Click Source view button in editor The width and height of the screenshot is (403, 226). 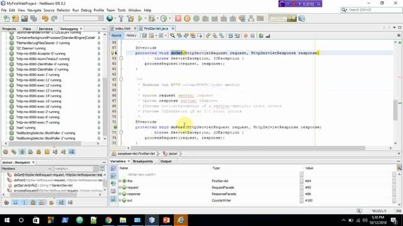tap(116, 36)
